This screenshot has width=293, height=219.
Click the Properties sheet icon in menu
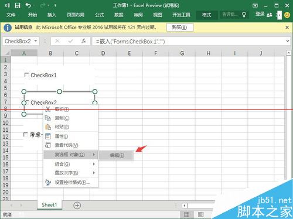click(x=48, y=136)
